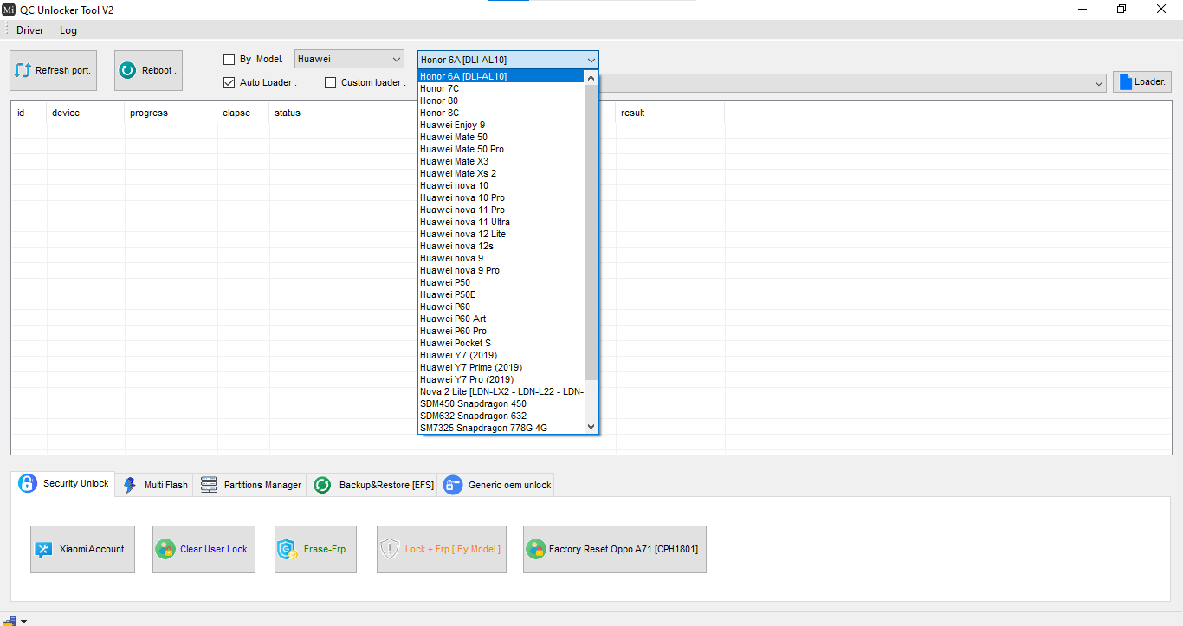This screenshot has width=1183, height=626.
Task: Click the Factory Reset Oppo A71 icon
Action: click(x=536, y=549)
